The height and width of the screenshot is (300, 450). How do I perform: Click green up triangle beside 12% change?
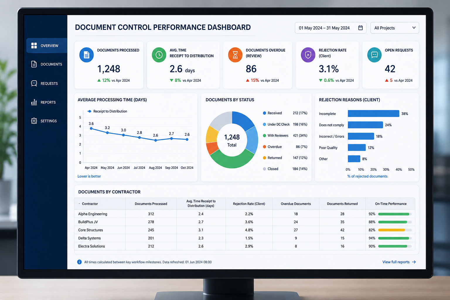tap(99, 80)
